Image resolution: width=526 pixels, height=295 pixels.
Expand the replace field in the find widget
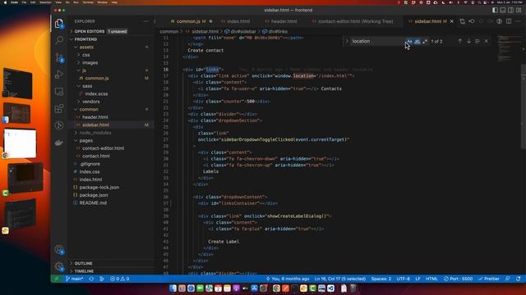(x=347, y=41)
